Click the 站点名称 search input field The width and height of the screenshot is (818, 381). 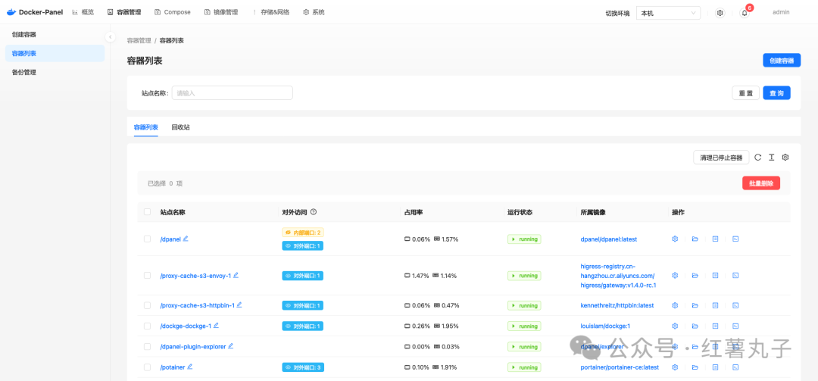233,93
